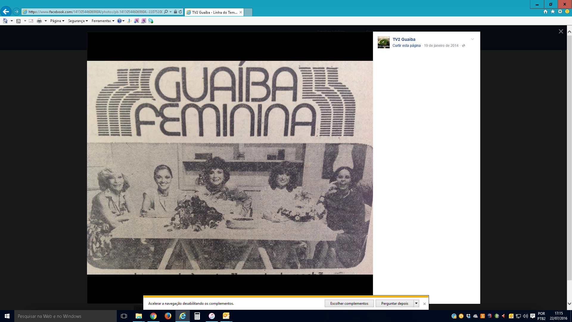Open Favorites with the star icon
The height and width of the screenshot is (322, 572).
(553, 12)
